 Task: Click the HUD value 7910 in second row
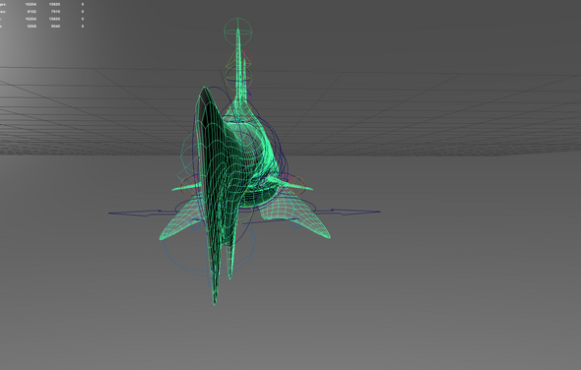pyautogui.click(x=55, y=12)
